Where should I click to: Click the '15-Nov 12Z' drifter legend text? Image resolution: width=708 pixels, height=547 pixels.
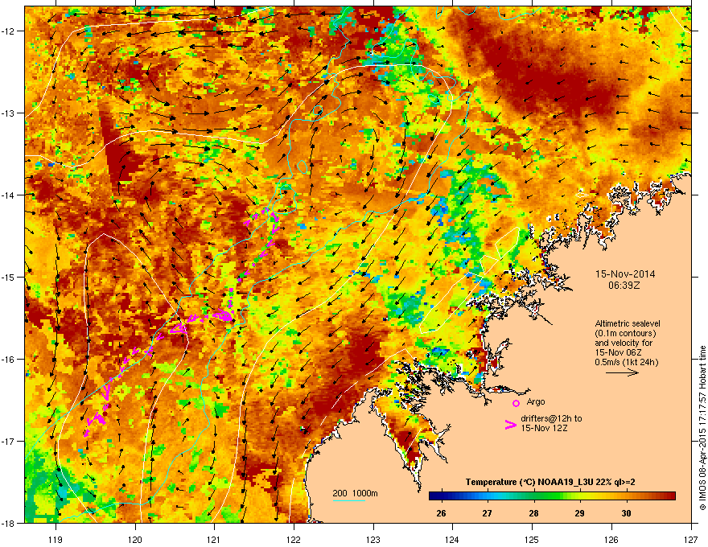coord(544,428)
